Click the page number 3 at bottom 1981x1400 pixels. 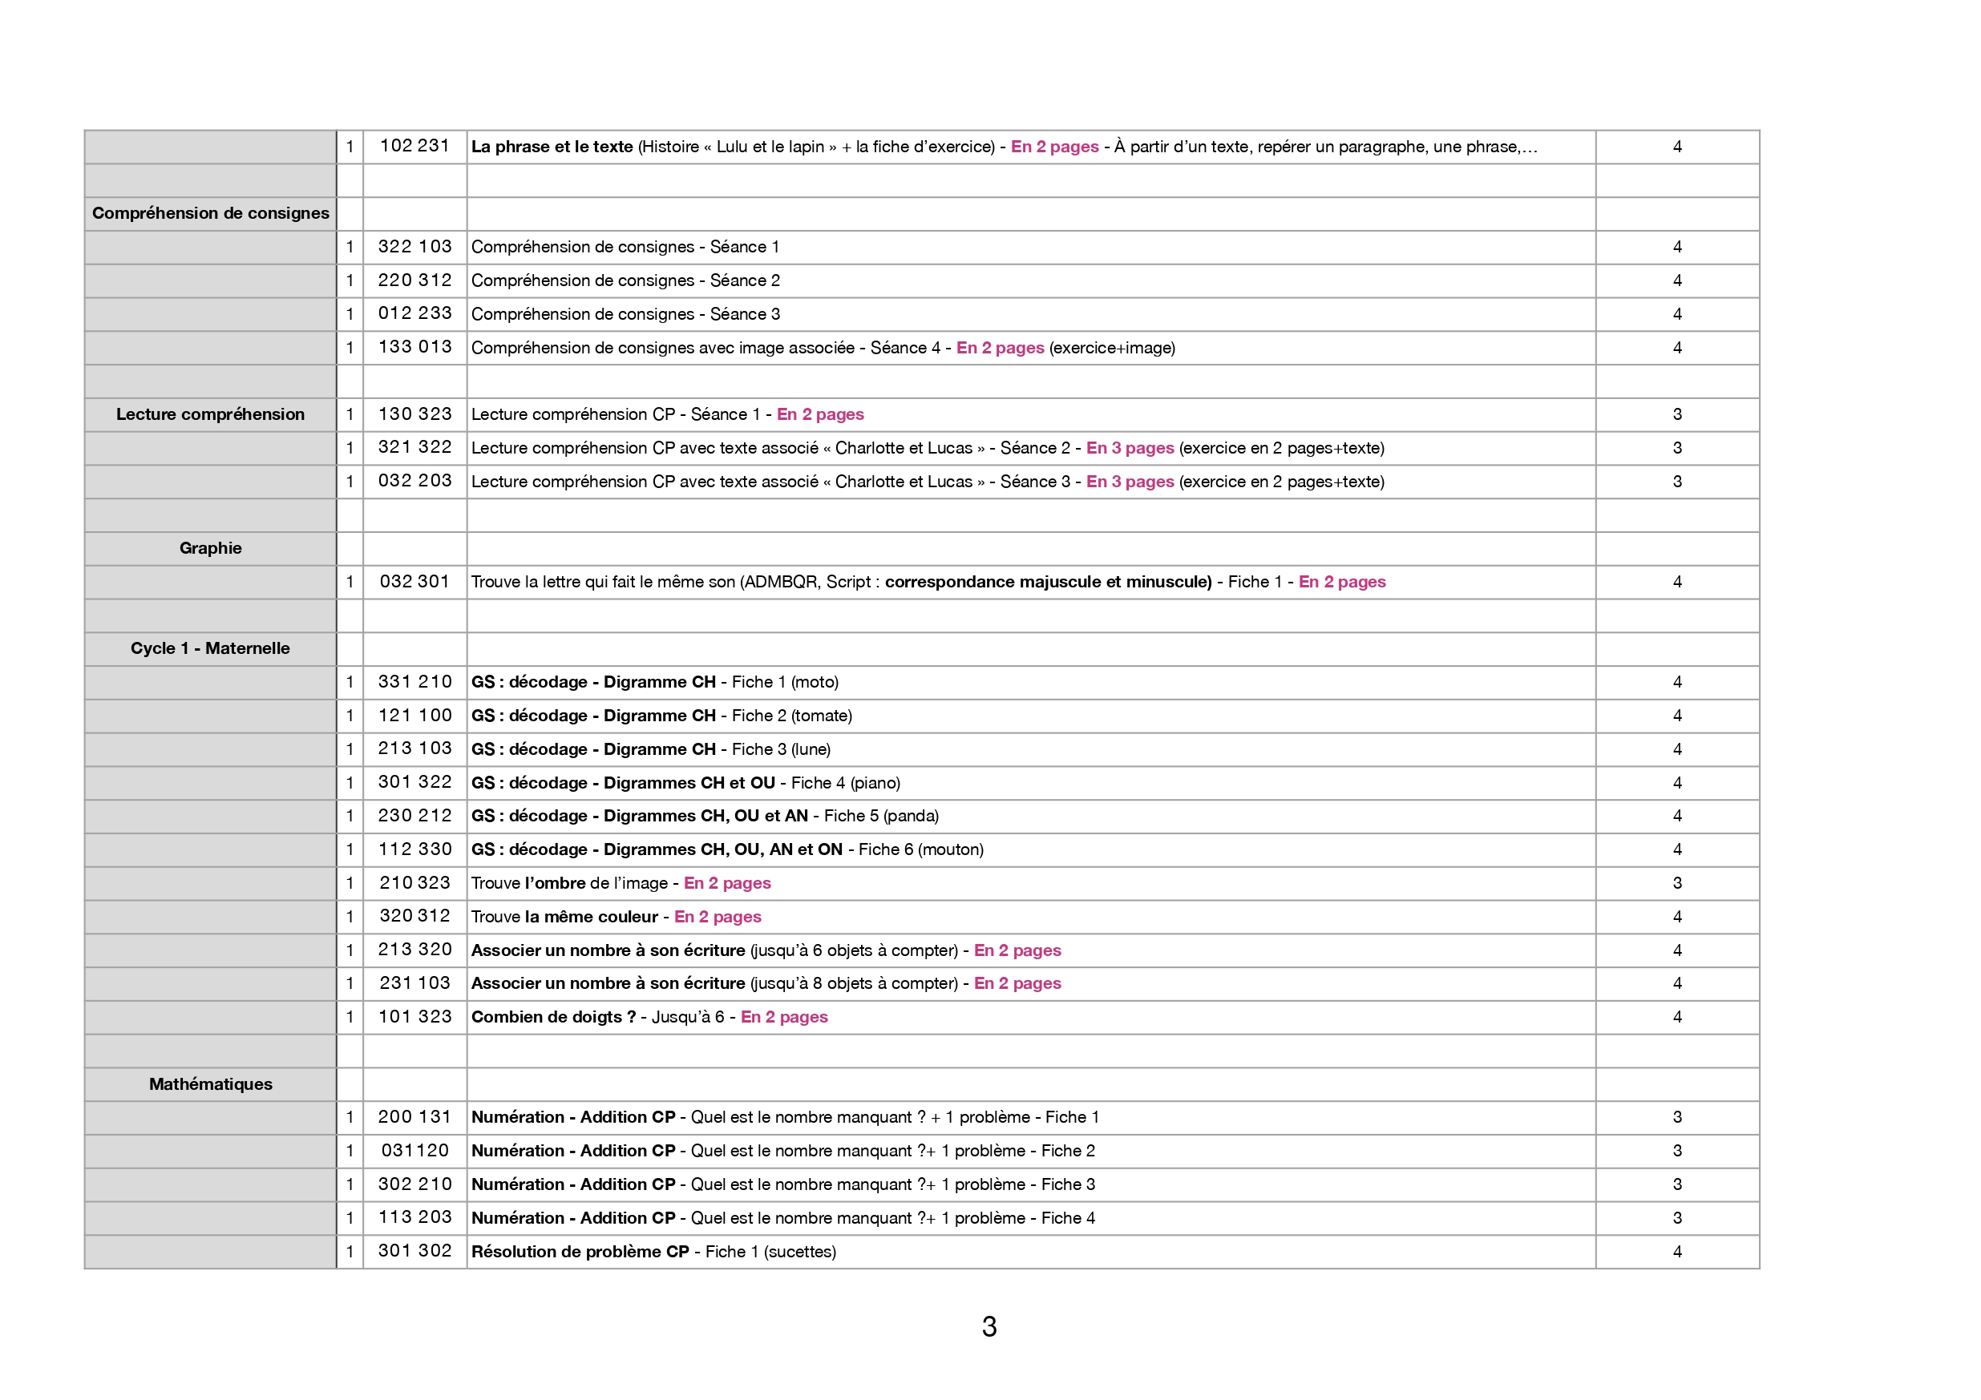click(988, 1325)
